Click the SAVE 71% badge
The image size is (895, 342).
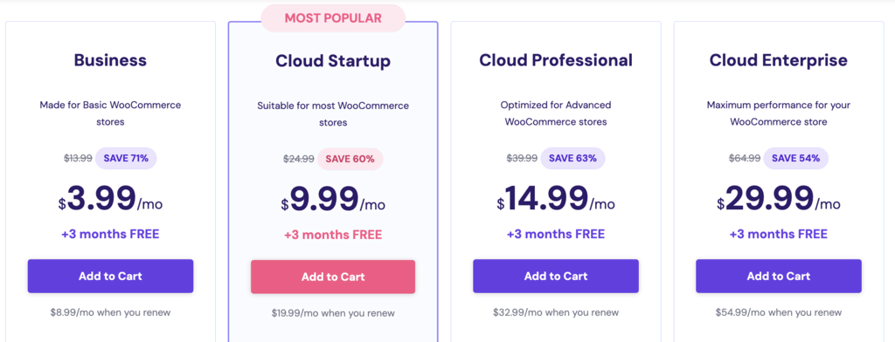[x=126, y=159]
